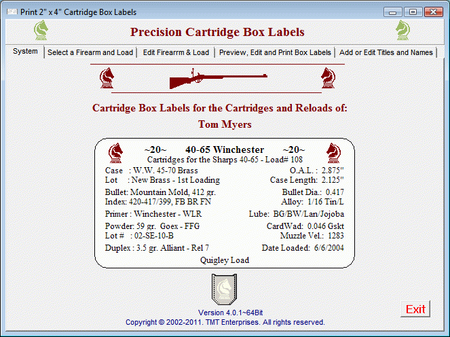Click the red knight icon right of the rifle
450x337 pixels.
click(328, 78)
